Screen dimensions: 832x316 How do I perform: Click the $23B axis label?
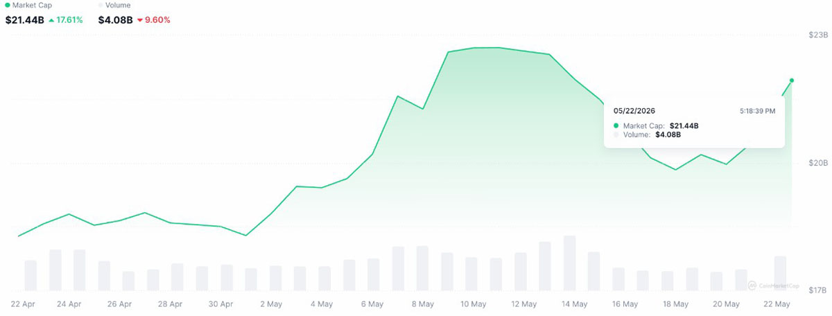click(818, 35)
